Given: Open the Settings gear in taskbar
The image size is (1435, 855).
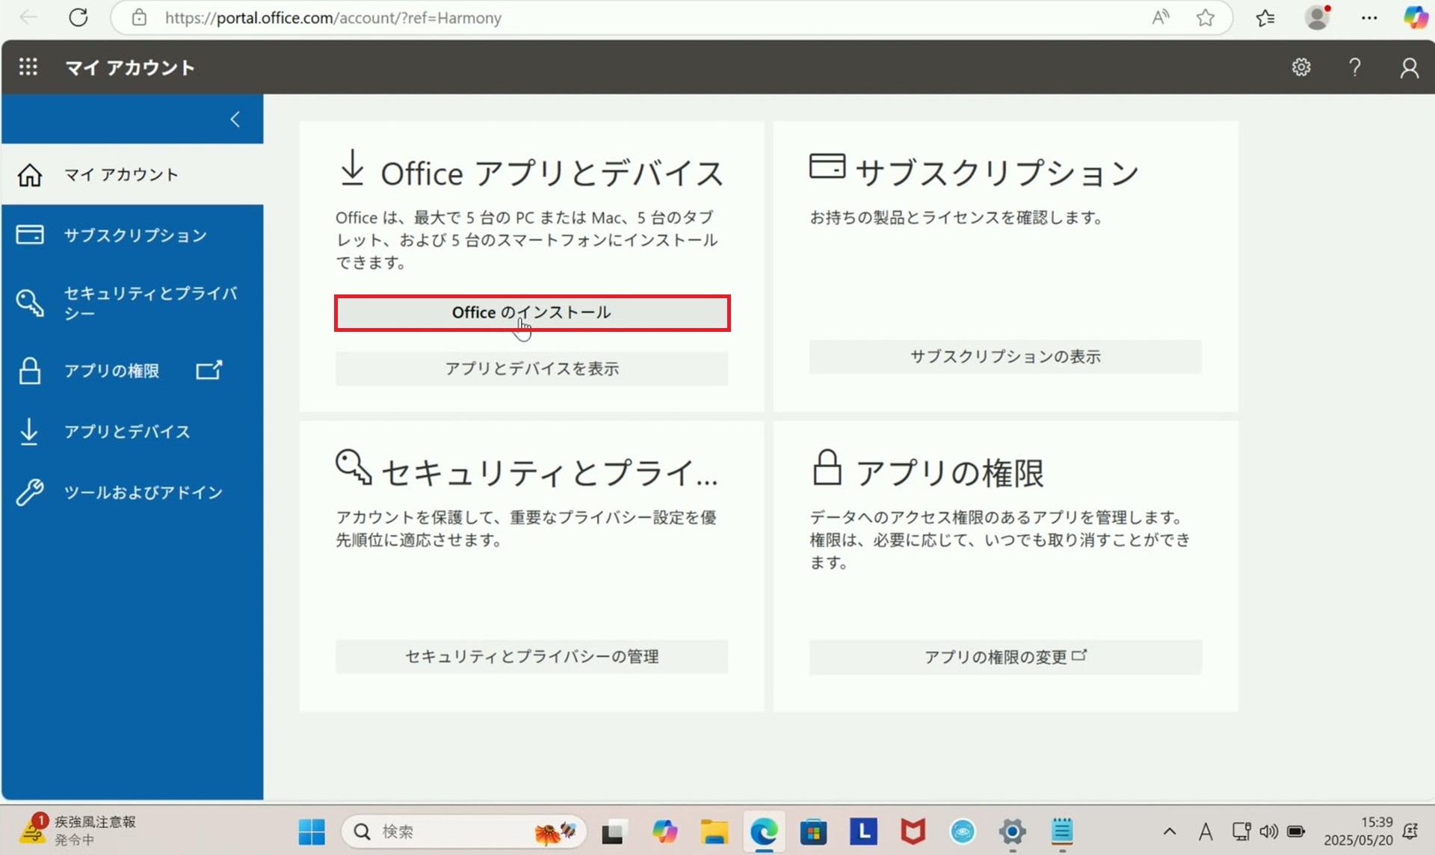Looking at the screenshot, I should click(1012, 831).
